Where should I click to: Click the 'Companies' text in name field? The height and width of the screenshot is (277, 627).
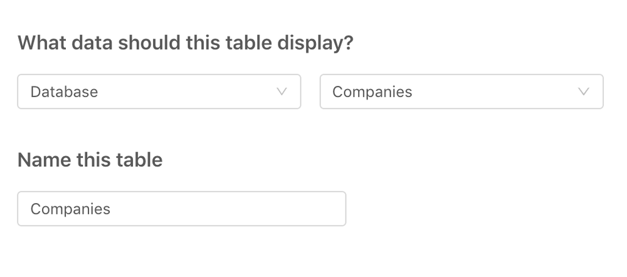(x=70, y=209)
